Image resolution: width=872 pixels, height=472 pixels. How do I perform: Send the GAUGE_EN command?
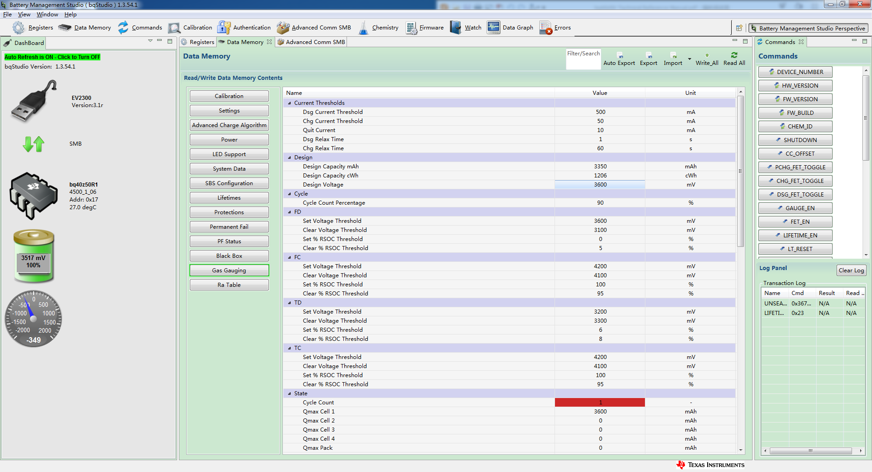[795, 208]
